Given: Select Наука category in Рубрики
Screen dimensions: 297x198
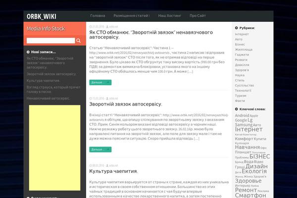Looking at the screenshot, I should [x=240, y=75].
